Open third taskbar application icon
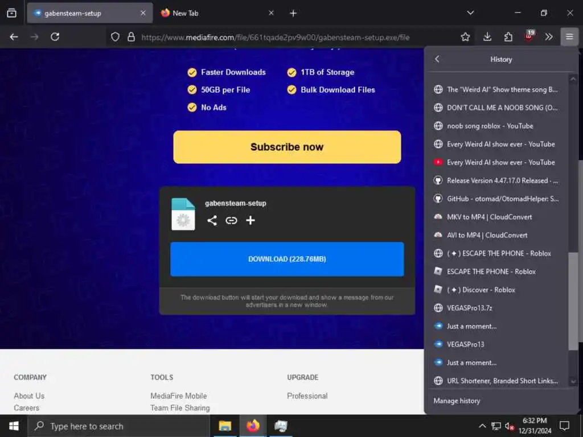 [x=281, y=426]
